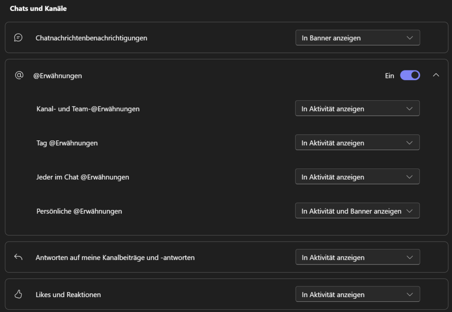Disable the @Erwähnungen toggle switch
452x312 pixels.
(x=410, y=75)
